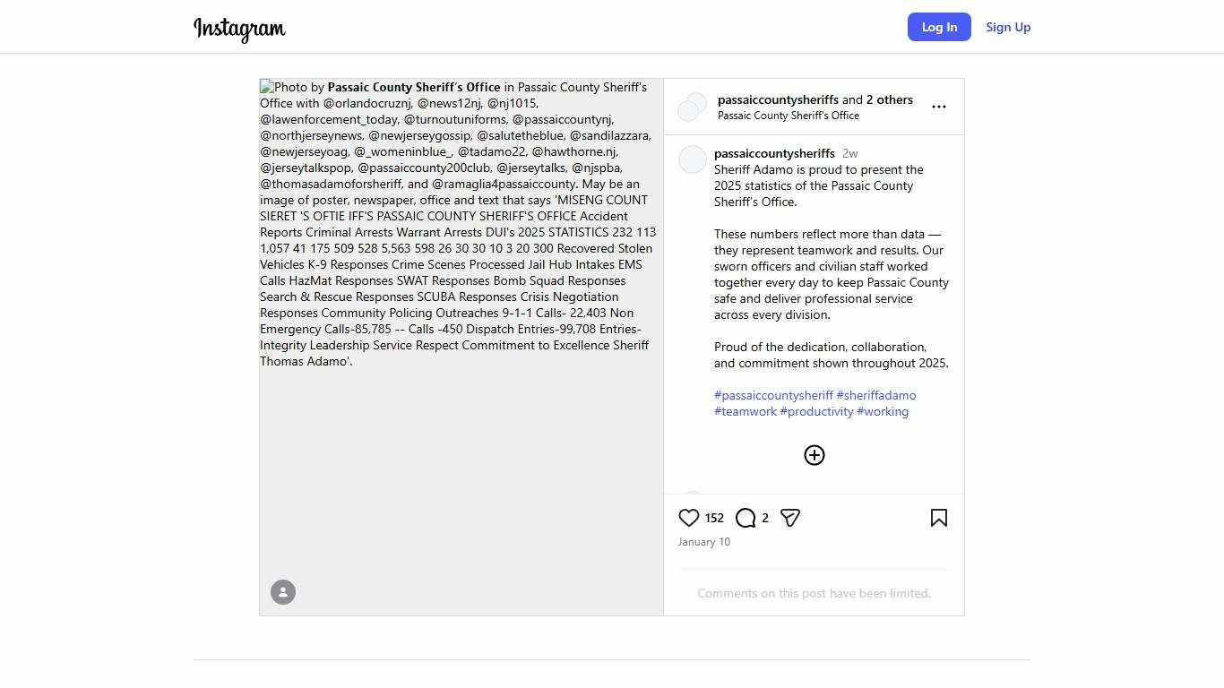
Task: Open the #productivity hashtag
Action: point(816,411)
